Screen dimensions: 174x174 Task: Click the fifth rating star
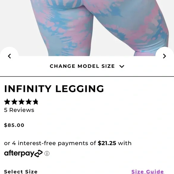pyautogui.click(x=35, y=102)
